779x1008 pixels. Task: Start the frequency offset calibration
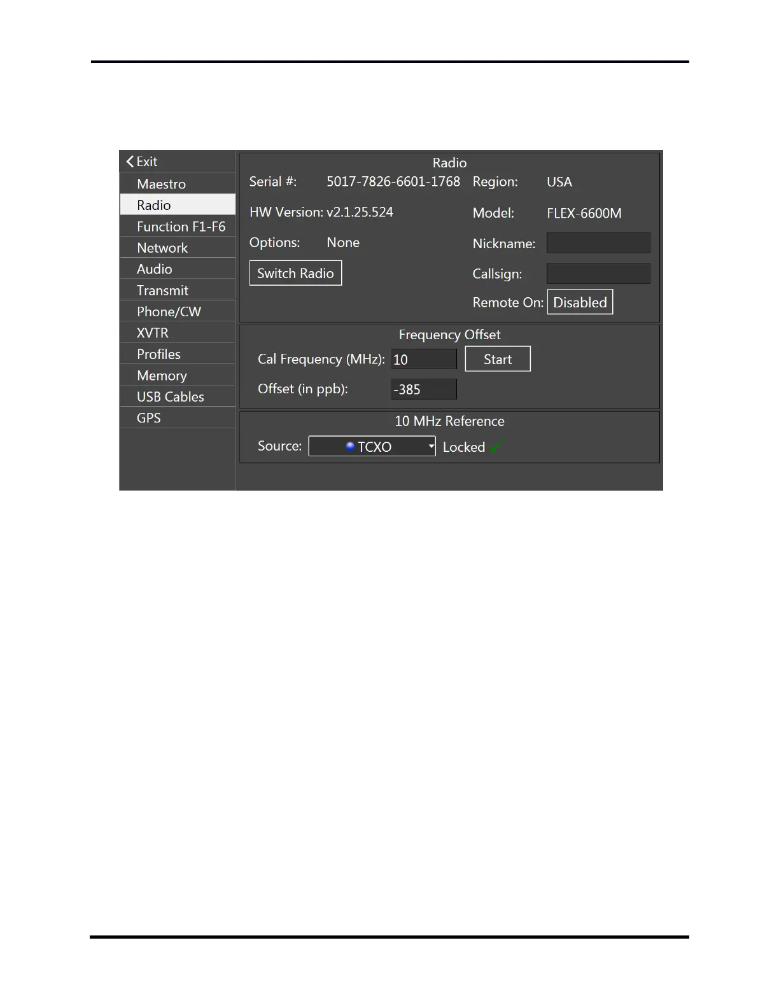tap(498, 359)
